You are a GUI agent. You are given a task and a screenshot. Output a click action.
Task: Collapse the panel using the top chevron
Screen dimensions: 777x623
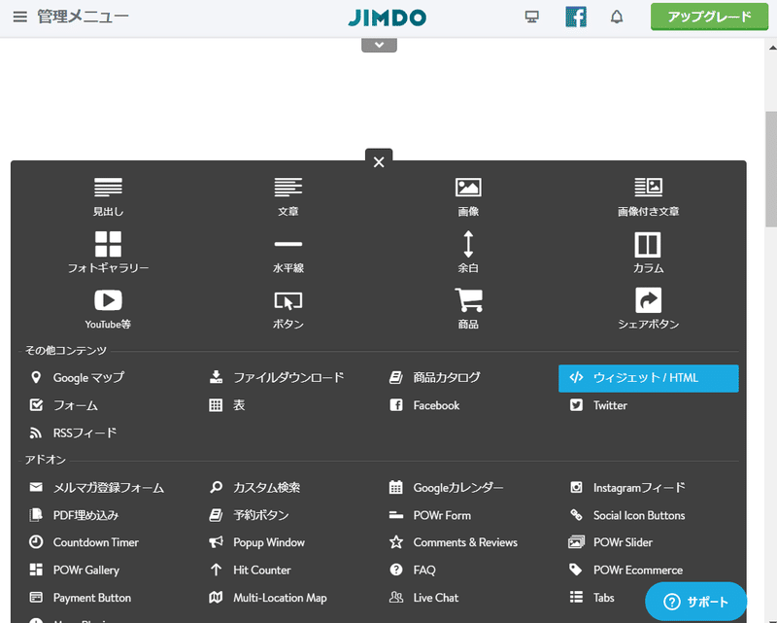[x=379, y=44]
